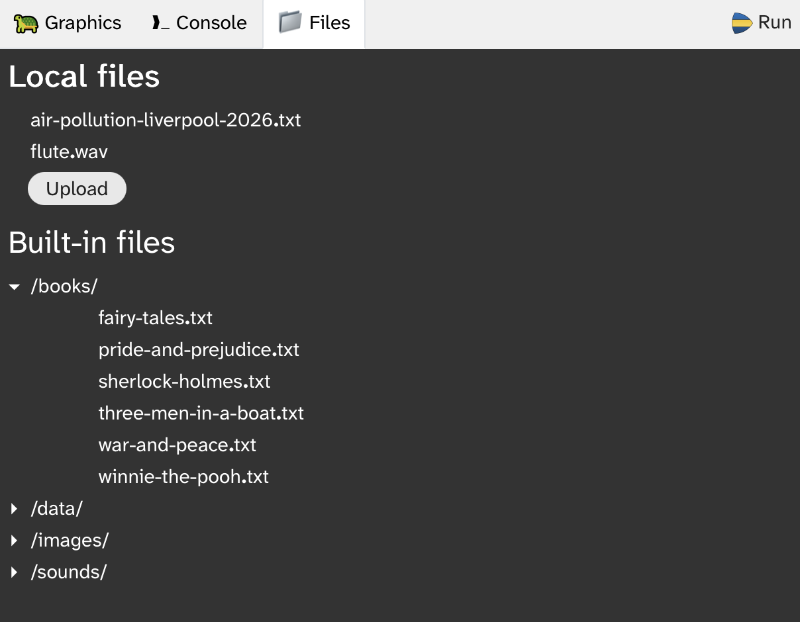Open three-men-in-a-boat.txt

pyautogui.click(x=201, y=413)
